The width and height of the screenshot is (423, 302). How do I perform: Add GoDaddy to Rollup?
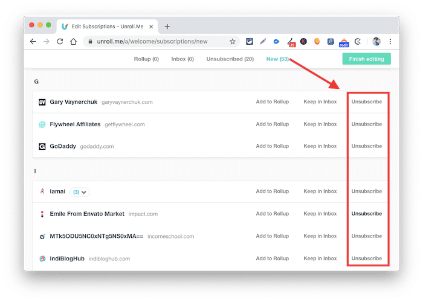273,146
